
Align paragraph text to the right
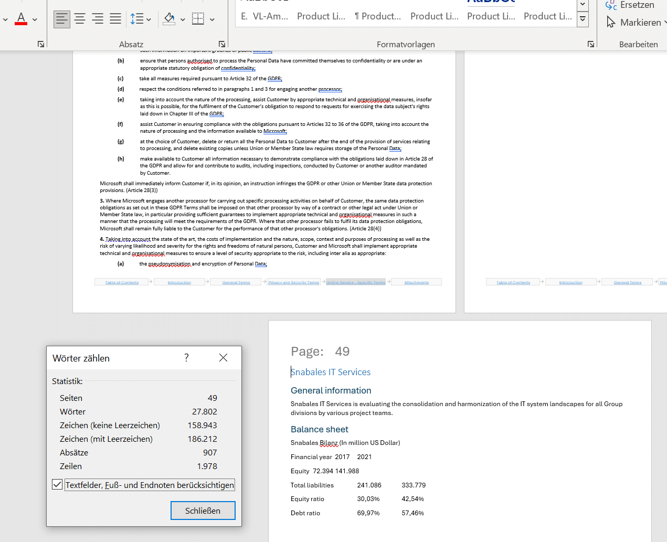[x=98, y=19]
